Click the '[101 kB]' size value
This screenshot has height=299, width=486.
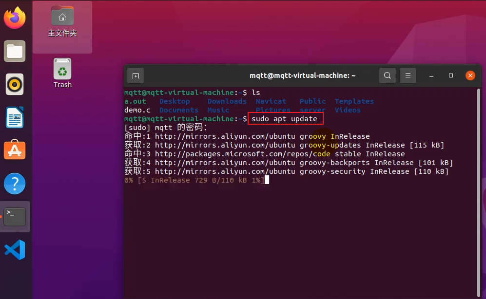(x=435, y=163)
